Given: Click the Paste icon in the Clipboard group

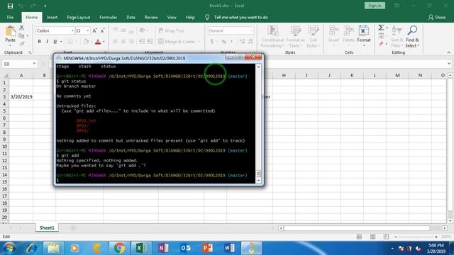Looking at the screenshot, I should [11, 31].
